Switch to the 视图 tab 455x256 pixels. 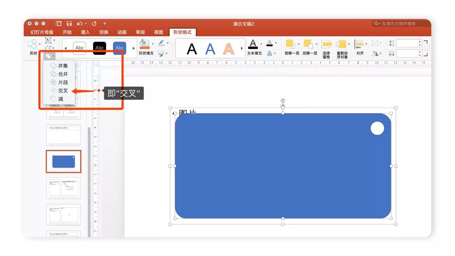coord(158,32)
